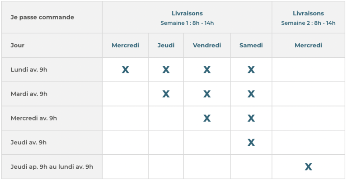Click the X for Lundi order, Samedi delivery
This screenshot has height=180, width=347.
coord(251,70)
